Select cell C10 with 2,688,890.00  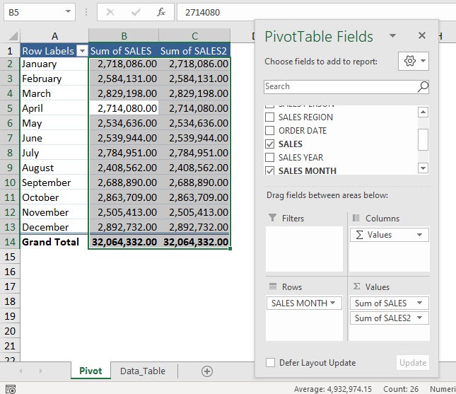(x=194, y=182)
